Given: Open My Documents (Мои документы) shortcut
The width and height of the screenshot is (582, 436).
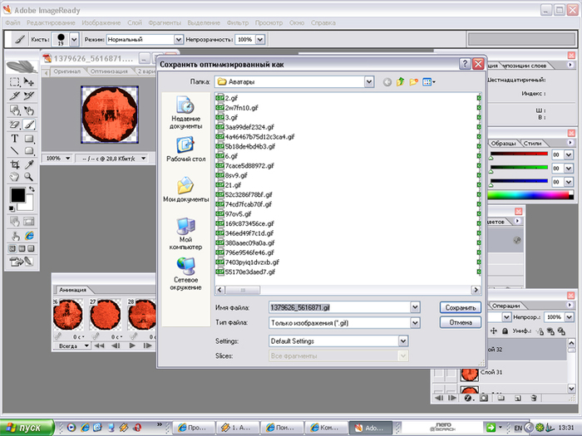Looking at the screenshot, I should click(185, 189).
